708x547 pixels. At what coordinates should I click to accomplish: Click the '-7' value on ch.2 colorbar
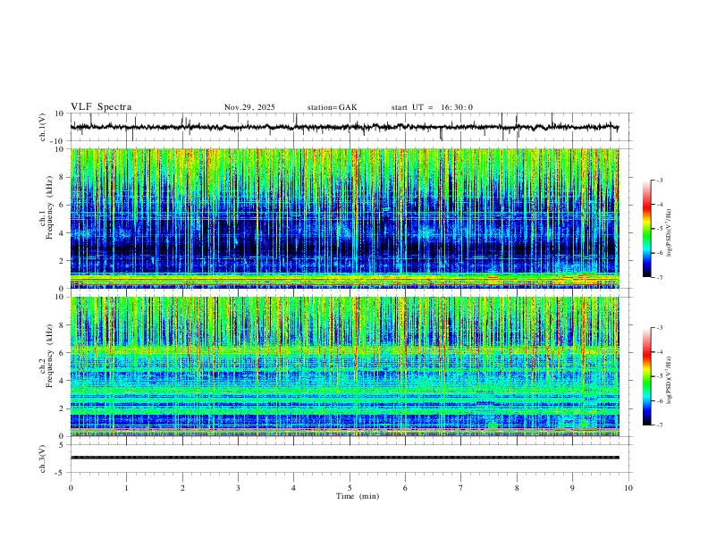[x=659, y=425]
